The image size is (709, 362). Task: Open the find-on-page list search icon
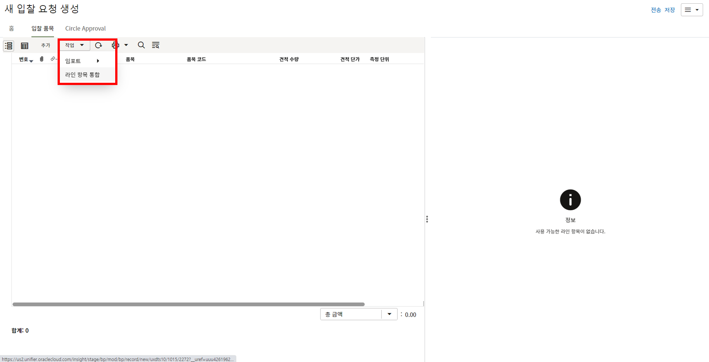[155, 45]
